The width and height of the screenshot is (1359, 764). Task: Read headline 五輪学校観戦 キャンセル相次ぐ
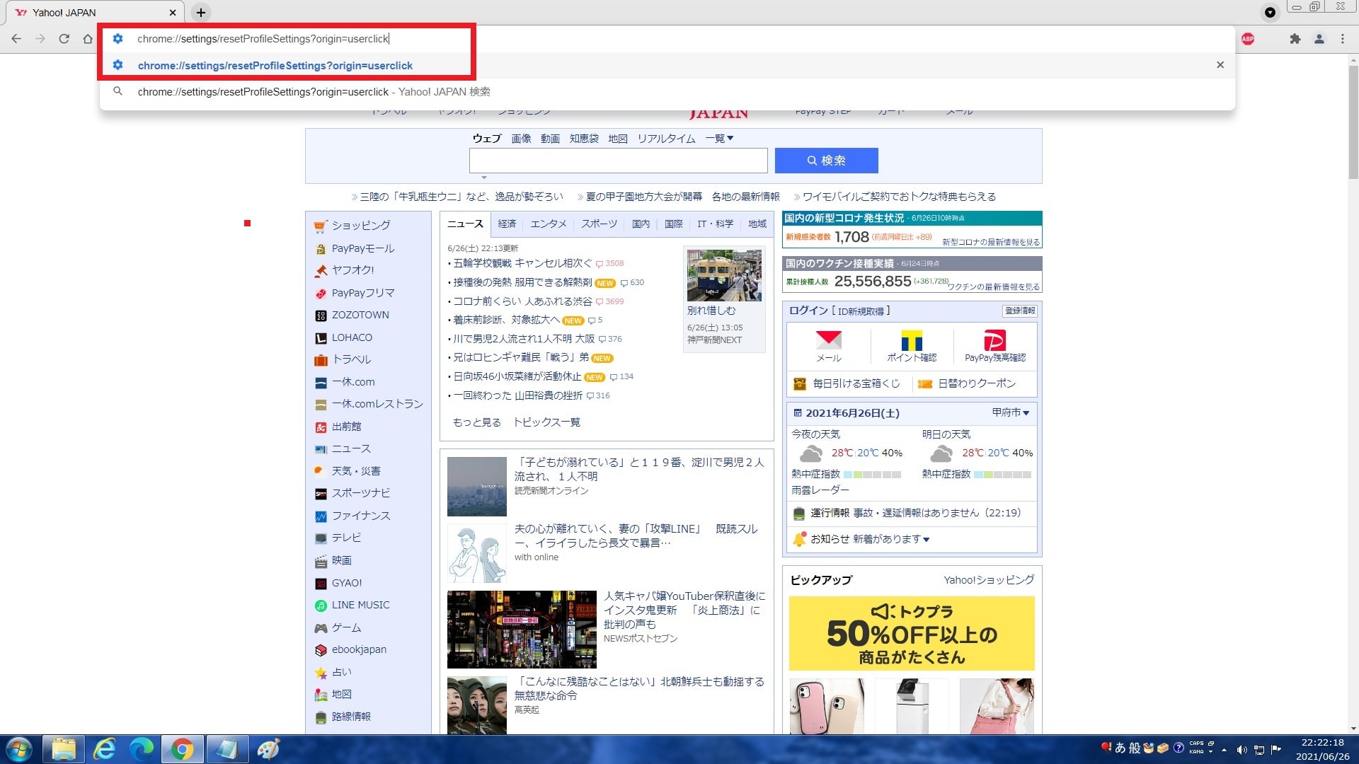[x=522, y=263]
